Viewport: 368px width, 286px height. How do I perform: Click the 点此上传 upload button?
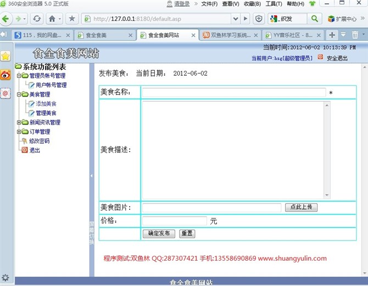301,208
